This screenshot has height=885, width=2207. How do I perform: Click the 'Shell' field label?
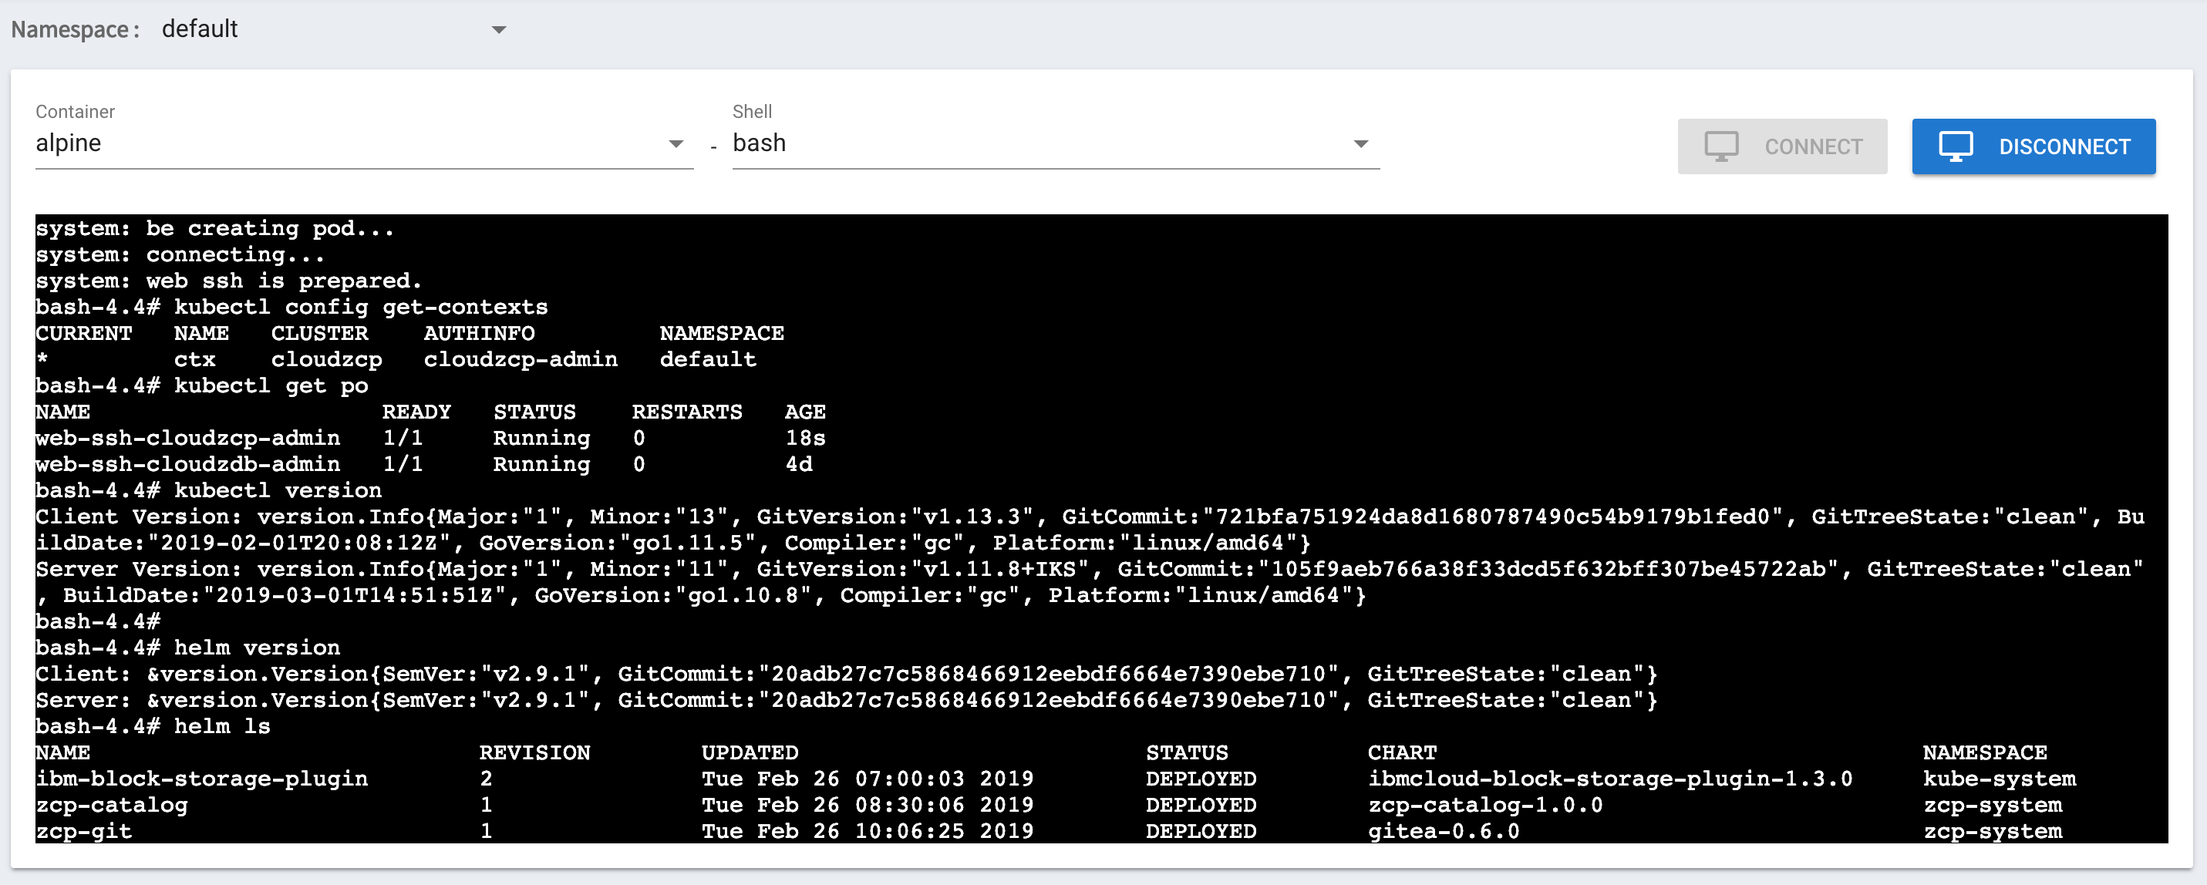pos(751,111)
